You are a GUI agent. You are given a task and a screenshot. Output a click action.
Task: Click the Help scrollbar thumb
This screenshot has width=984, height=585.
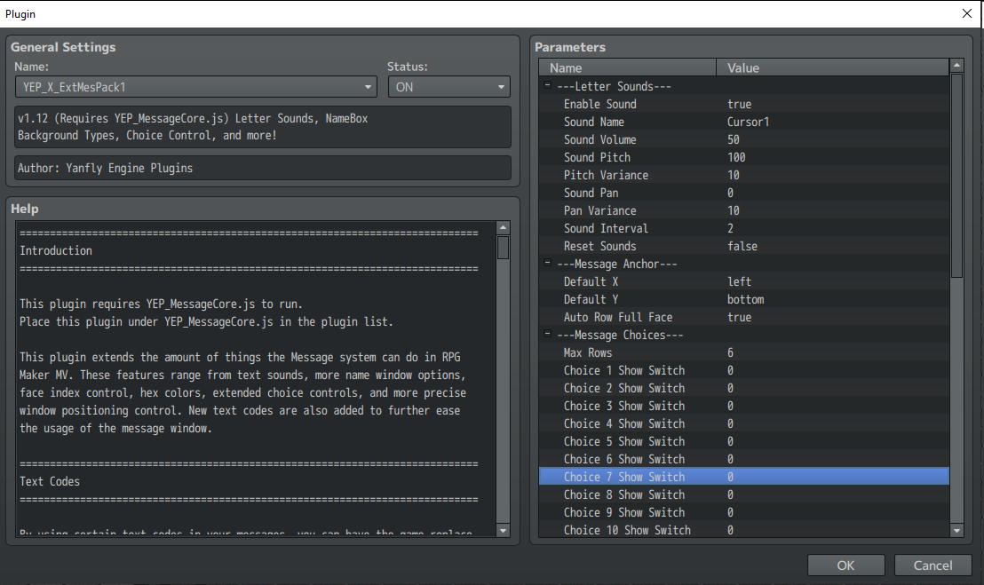click(503, 247)
